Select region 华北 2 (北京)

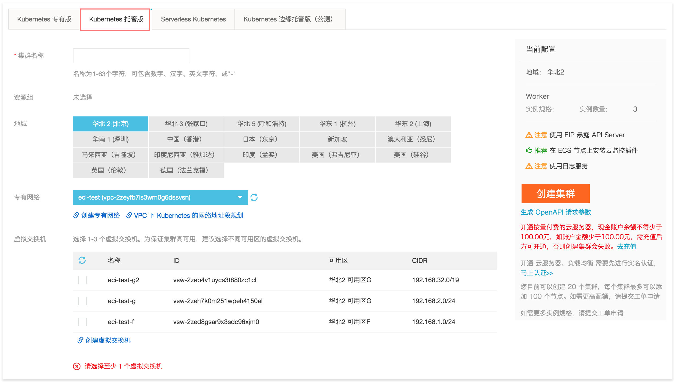[110, 124]
